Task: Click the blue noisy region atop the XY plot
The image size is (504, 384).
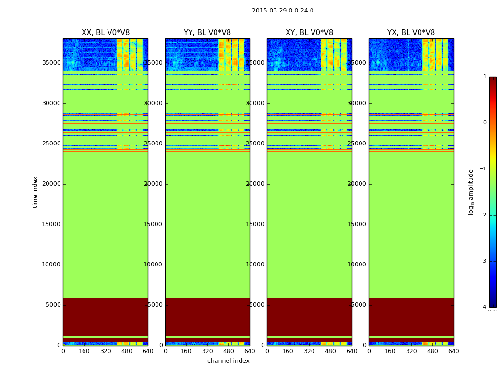Action: pyautogui.click(x=294, y=55)
